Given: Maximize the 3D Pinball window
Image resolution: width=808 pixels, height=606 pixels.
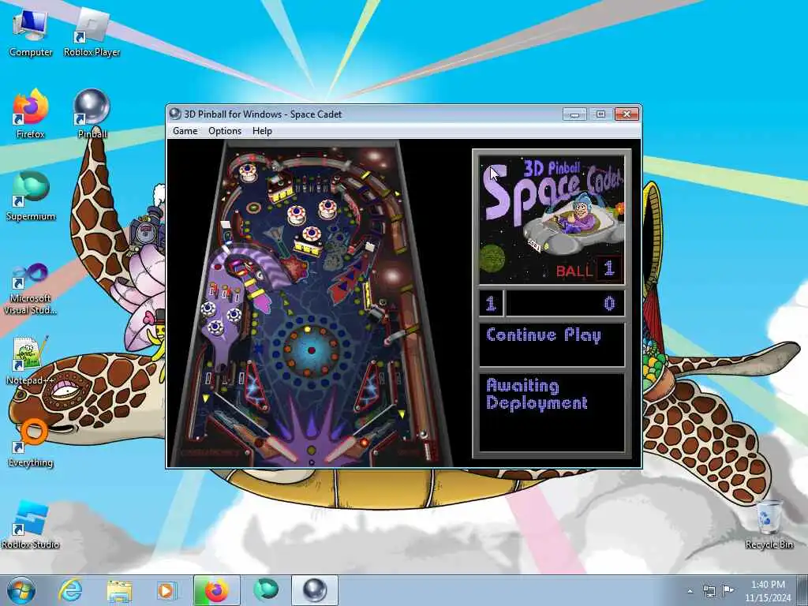Looking at the screenshot, I should [600, 114].
